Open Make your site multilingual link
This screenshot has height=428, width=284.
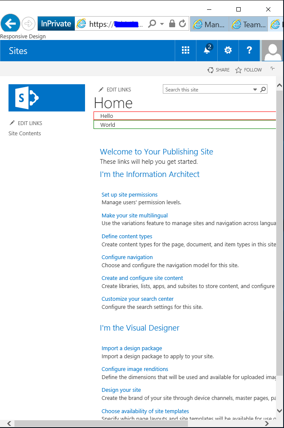point(135,215)
